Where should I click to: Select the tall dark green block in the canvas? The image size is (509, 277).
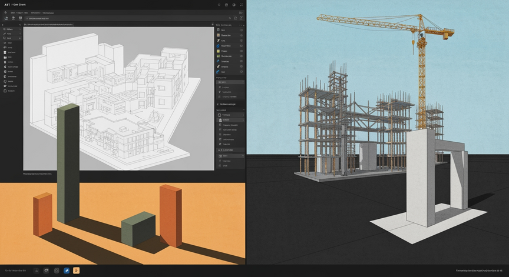(68, 163)
